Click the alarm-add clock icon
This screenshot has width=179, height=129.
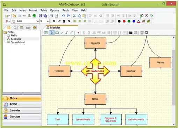(x=142, y=16)
